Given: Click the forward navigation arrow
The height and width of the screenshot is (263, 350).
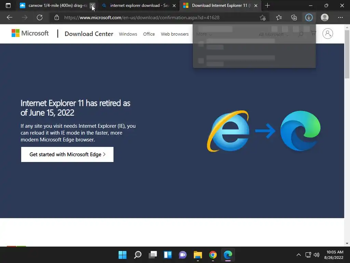Looking at the screenshot, I should 25,17.
